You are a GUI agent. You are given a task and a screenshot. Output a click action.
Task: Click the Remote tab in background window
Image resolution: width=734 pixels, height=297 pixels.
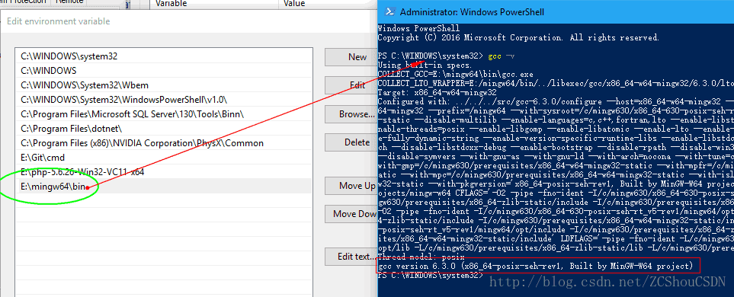click(69, 2)
